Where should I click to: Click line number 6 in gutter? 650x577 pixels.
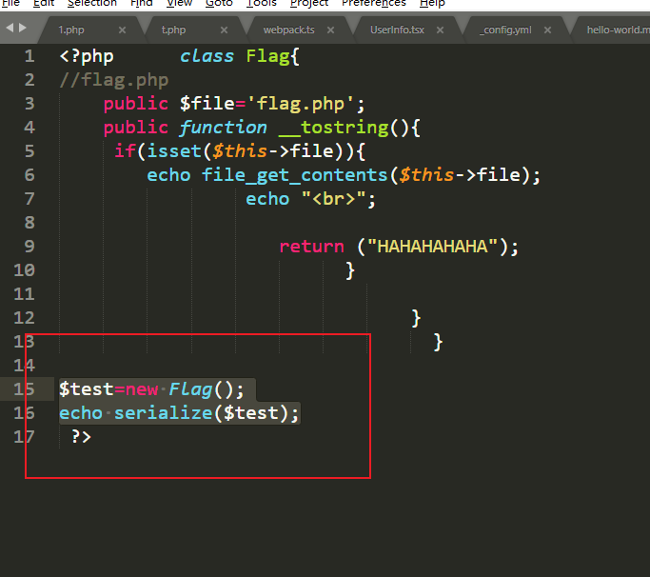pyautogui.click(x=29, y=174)
